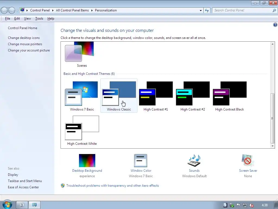Open the View menu
Screen dimensions: 278x209
(x=27, y=19)
